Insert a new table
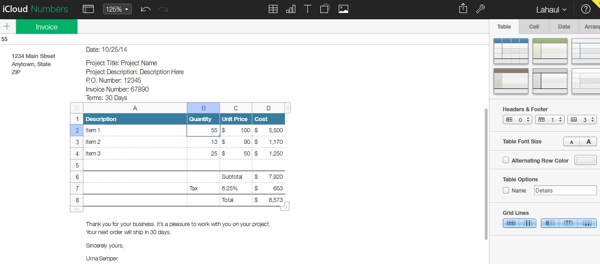Image resolution: width=600 pixels, height=264 pixels. (273, 9)
